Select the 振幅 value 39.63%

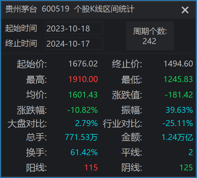(179, 110)
